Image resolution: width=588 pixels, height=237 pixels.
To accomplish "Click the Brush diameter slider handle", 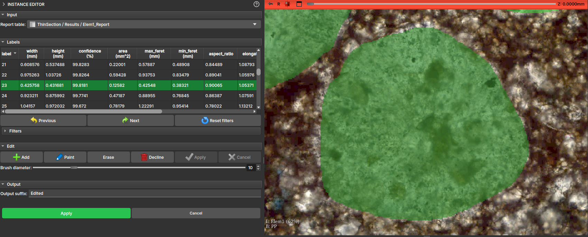I will [74, 167].
